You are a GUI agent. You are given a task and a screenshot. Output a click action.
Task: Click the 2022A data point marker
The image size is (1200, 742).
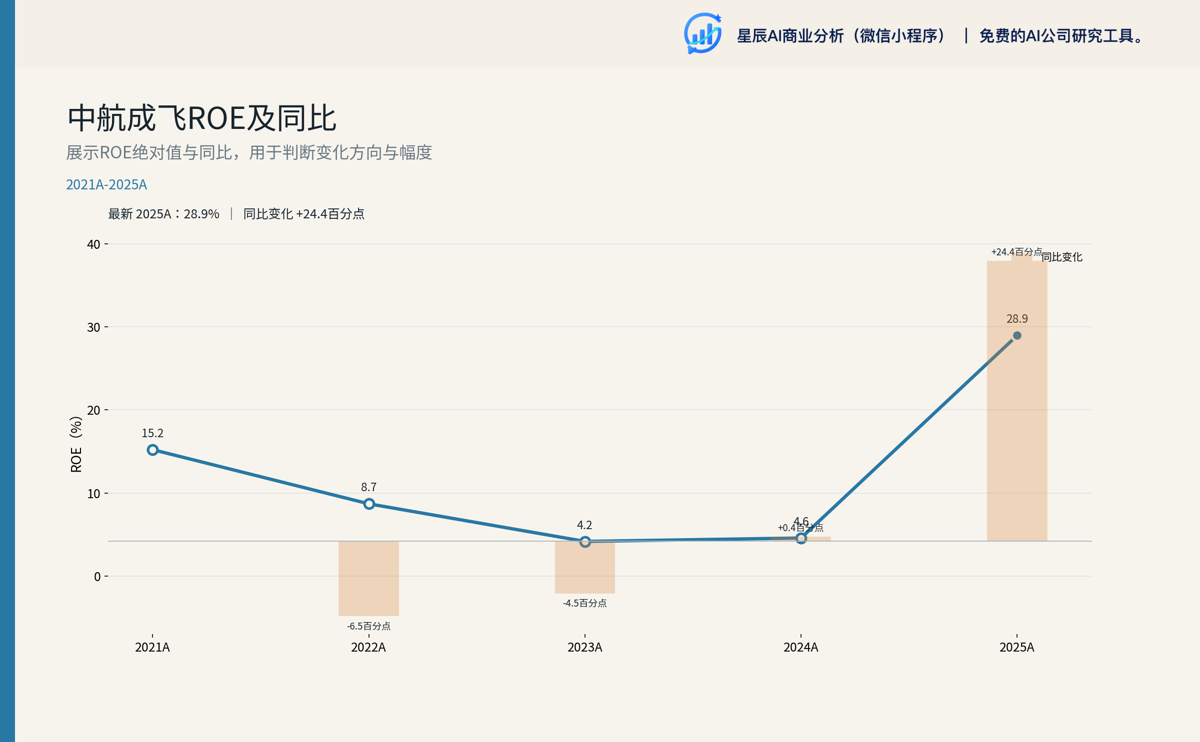tap(369, 504)
